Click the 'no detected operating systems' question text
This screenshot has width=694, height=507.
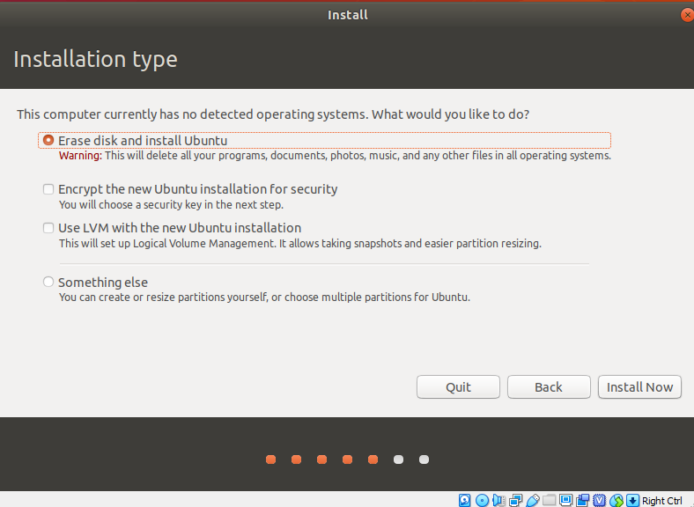tap(273, 114)
